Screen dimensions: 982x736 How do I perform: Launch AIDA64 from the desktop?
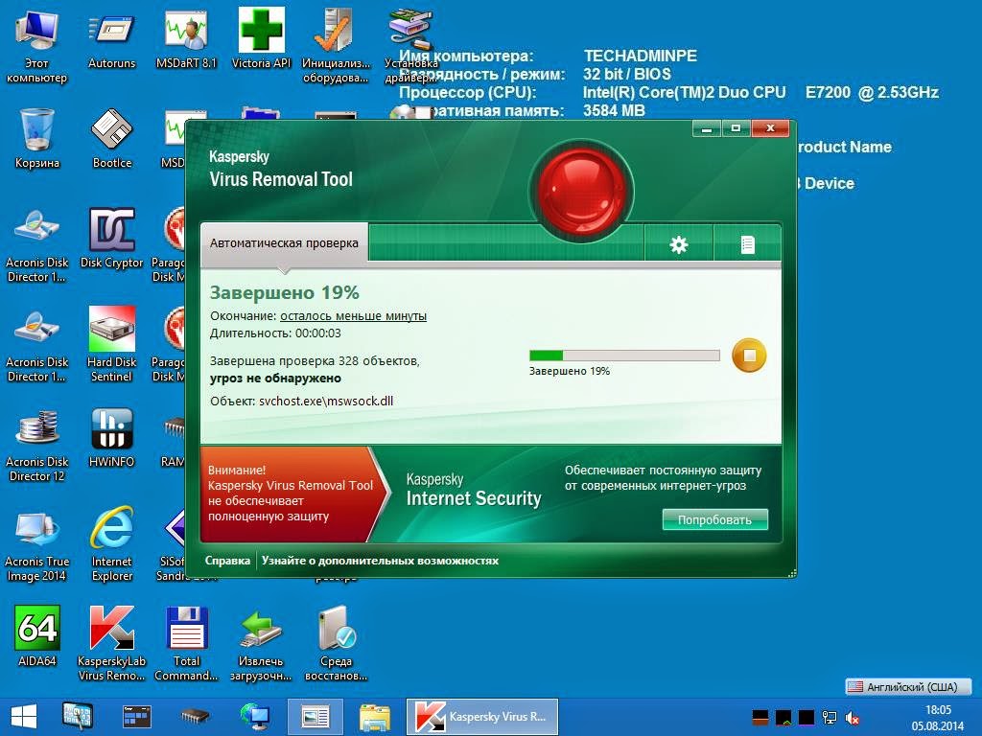(37, 636)
